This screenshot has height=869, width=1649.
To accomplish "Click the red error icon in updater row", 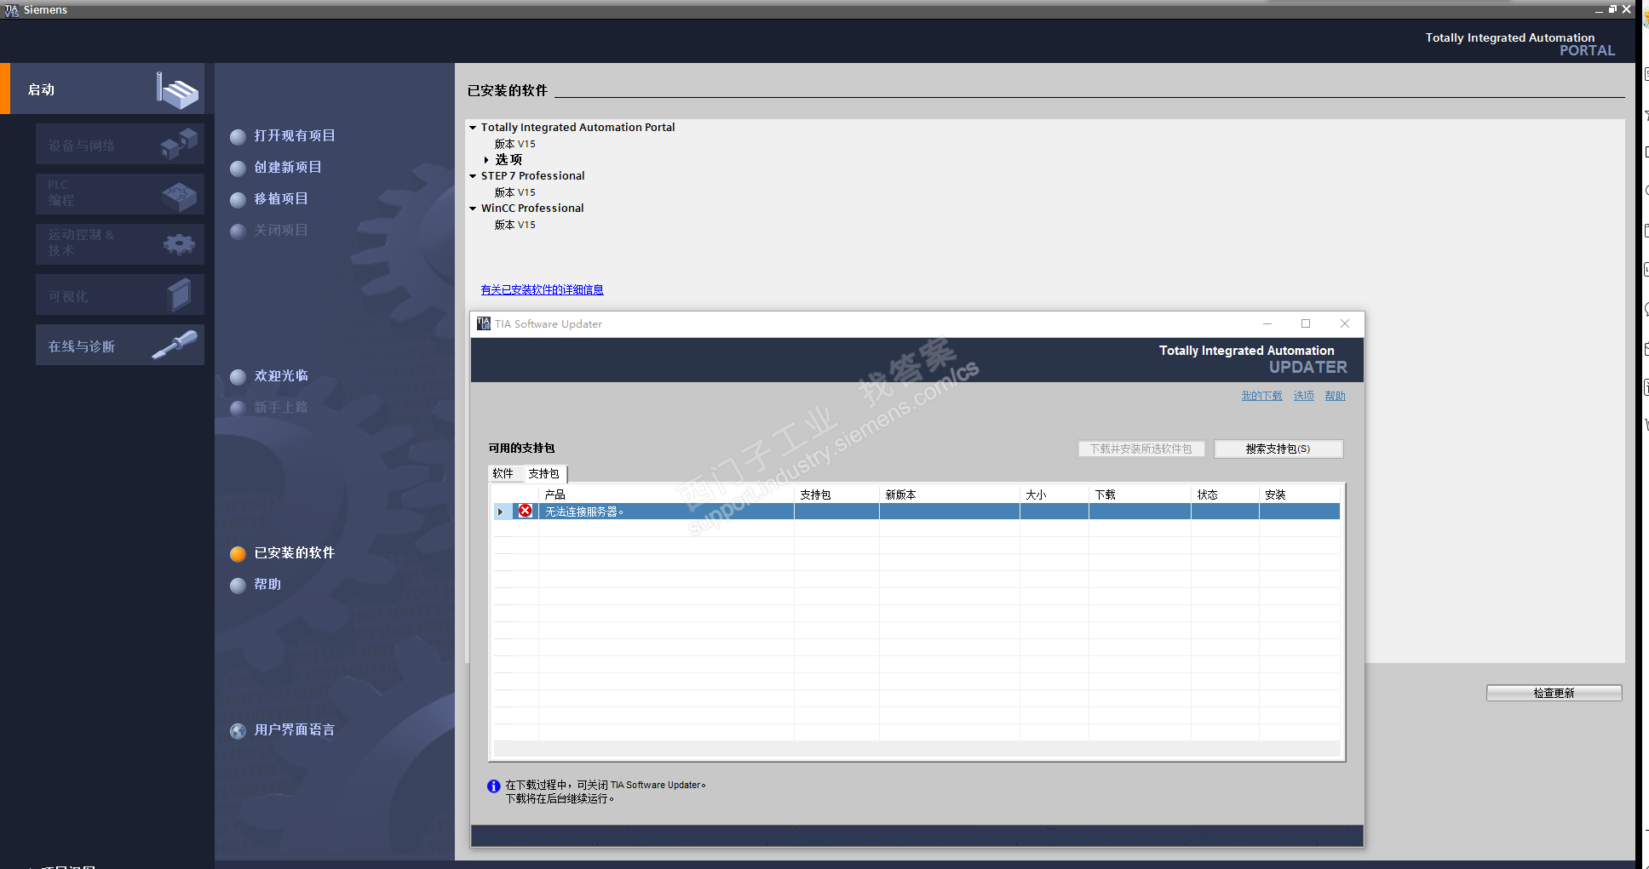I will (x=526, y=511).
